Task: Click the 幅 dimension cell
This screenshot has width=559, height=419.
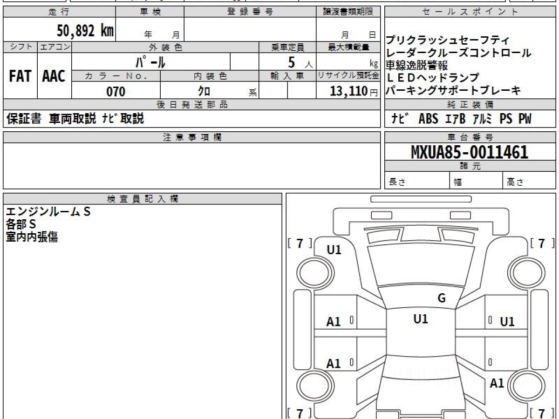Action: (x=476, y=181)
